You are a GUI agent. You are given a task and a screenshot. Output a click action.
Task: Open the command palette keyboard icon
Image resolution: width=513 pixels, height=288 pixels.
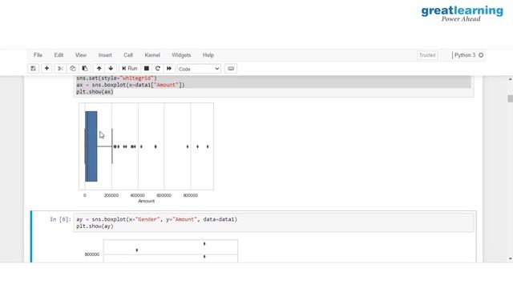231,69
